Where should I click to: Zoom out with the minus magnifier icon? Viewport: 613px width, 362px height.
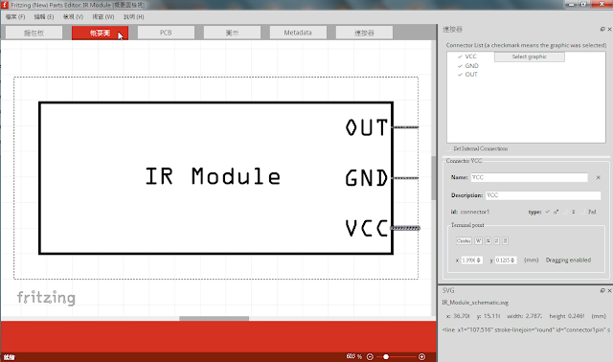point(370,356)
